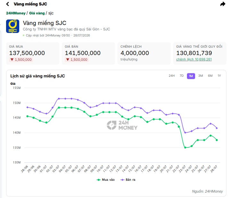Image resolution: width=228 pixels, height=198 pixels.
Task: Click the 23/07 Mua vào data point
Action: point(185,147)
